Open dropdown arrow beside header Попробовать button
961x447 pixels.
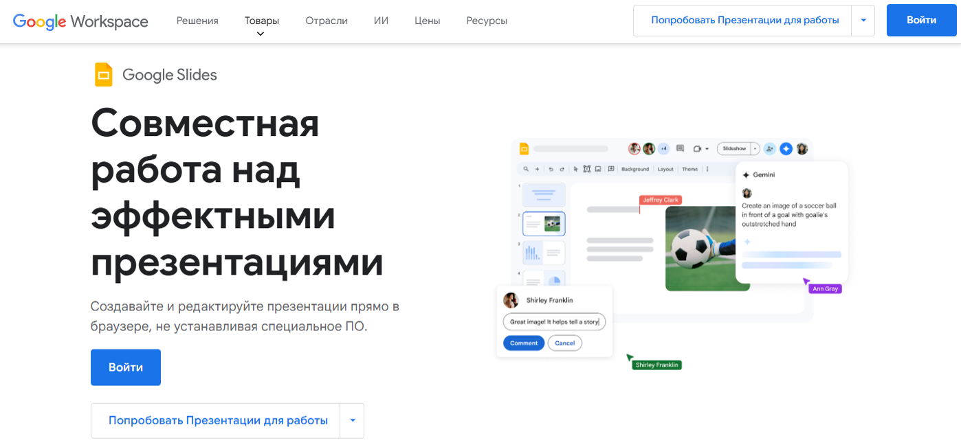(x=863, y=21)
